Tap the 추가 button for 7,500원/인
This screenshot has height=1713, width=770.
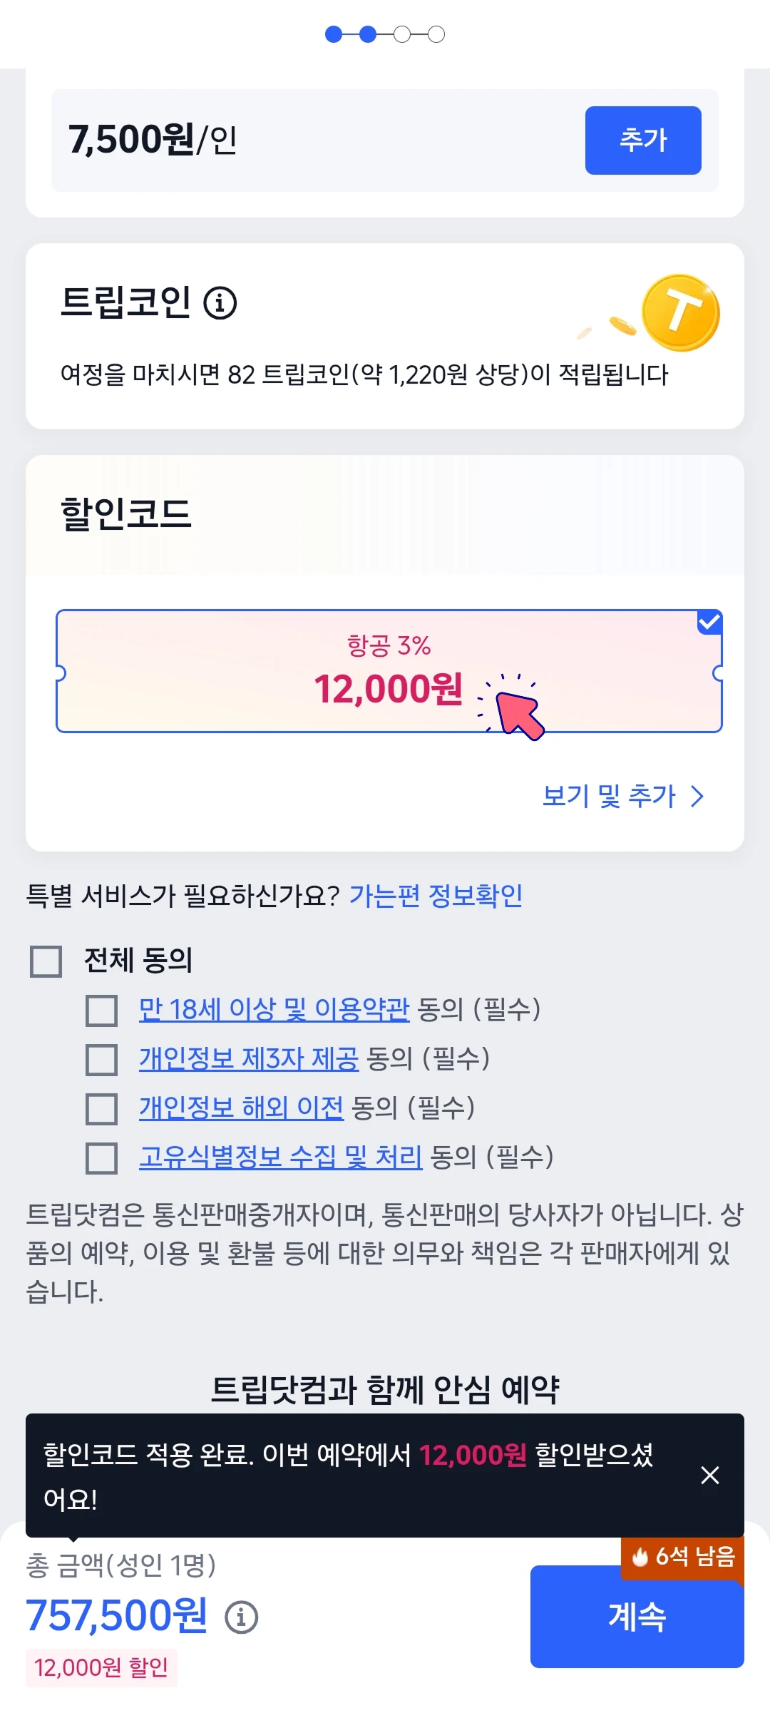coord(643,140)
